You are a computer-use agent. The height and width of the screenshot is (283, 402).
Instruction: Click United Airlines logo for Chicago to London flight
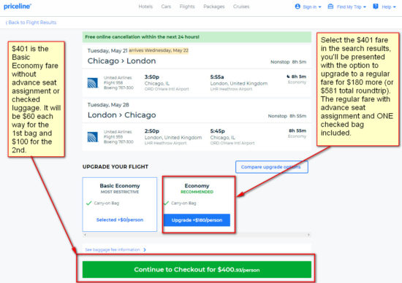93,83
